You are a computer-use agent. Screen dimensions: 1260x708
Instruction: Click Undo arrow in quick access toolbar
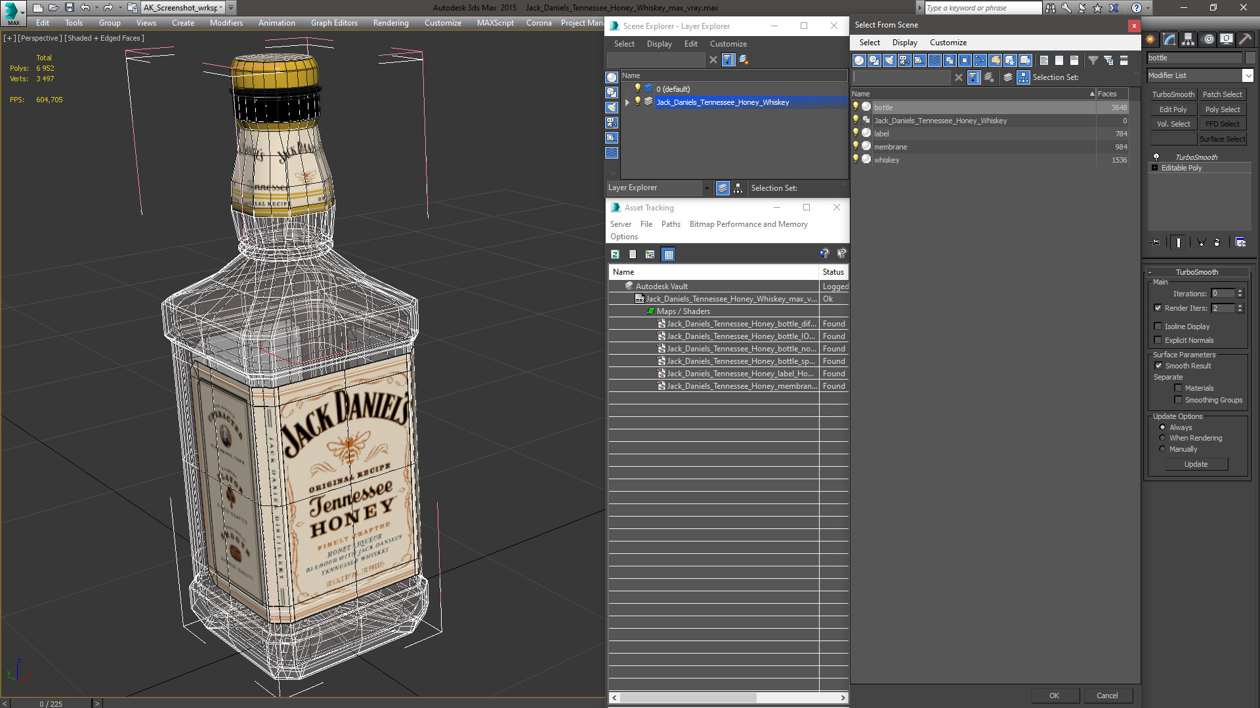(x=85, y=8)
